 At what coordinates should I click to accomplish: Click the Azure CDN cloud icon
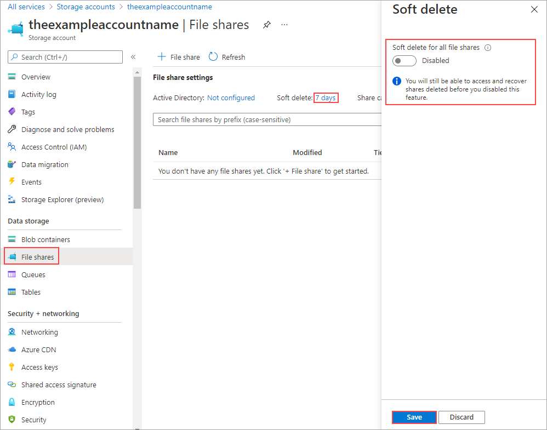pyautogui.click(x=12, y=349)
